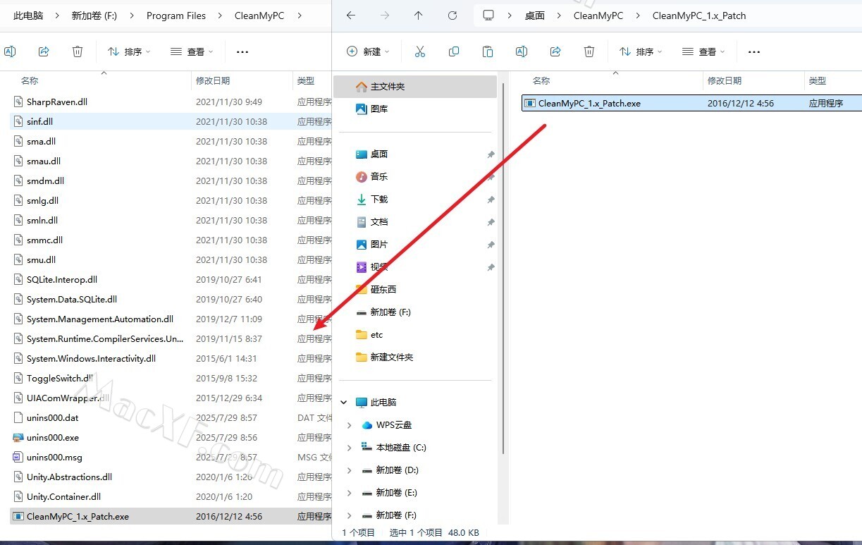Click the rename icon in right window toolbar
This screenshot has height=545, width=862.
tap(522, 51)
